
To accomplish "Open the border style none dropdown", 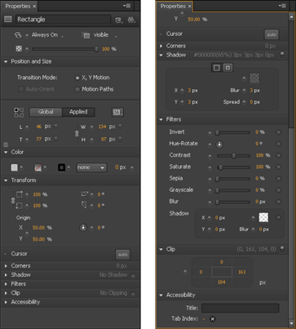I will (x=91, y=167).
